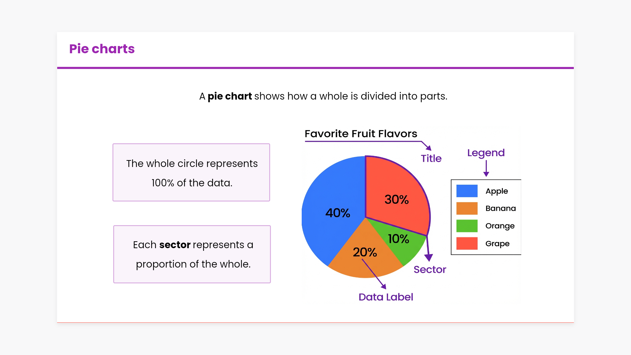The height and width of the screenshot is (355, 631).
Task: Click the "whole circle represents 100%" box
Action: [191, 173]
